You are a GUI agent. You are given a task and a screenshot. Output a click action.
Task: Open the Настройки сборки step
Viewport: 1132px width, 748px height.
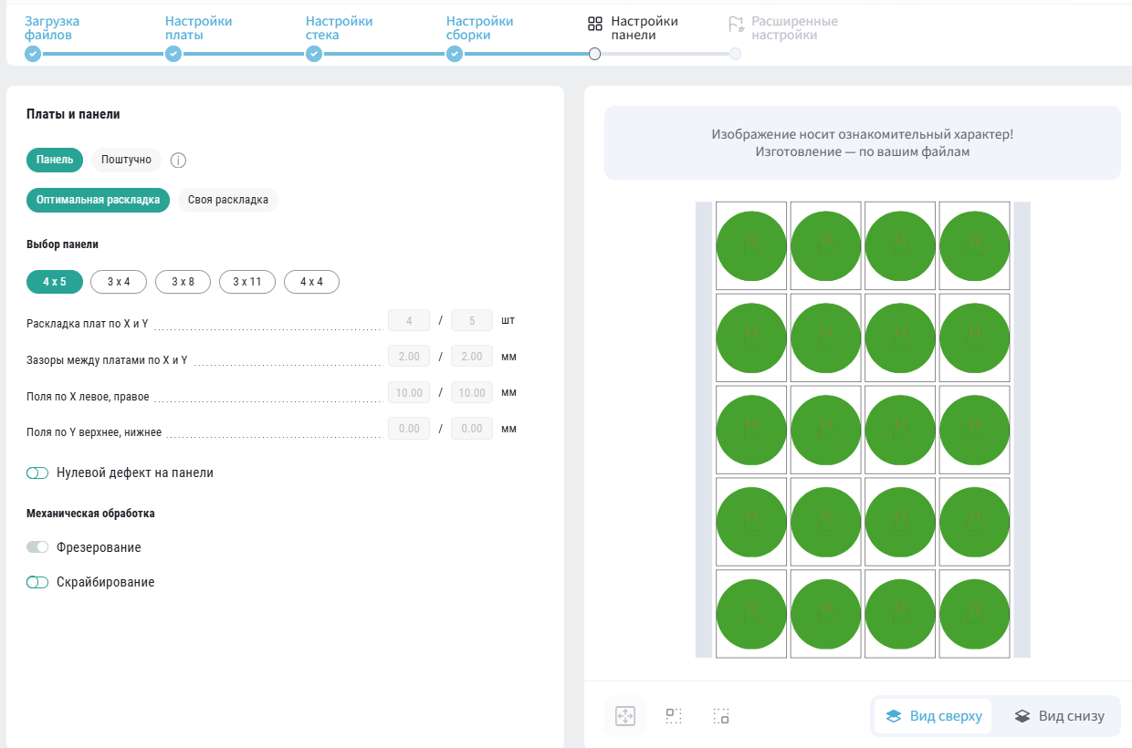click(479, 27)
